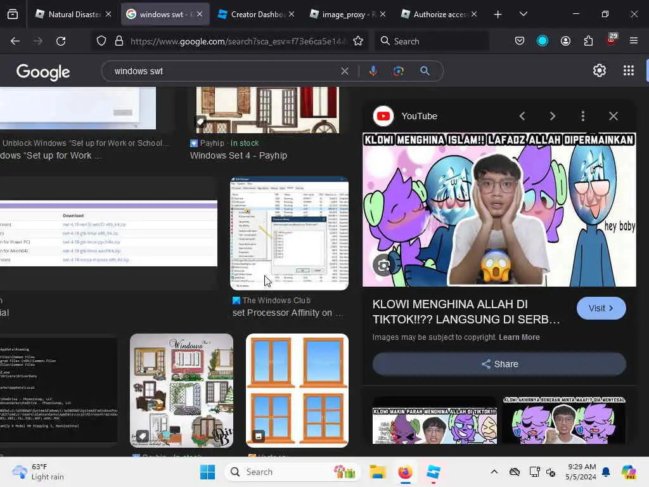Open the Extensions puzzle icon
649x487 pixels.
[x=588, y=41]
